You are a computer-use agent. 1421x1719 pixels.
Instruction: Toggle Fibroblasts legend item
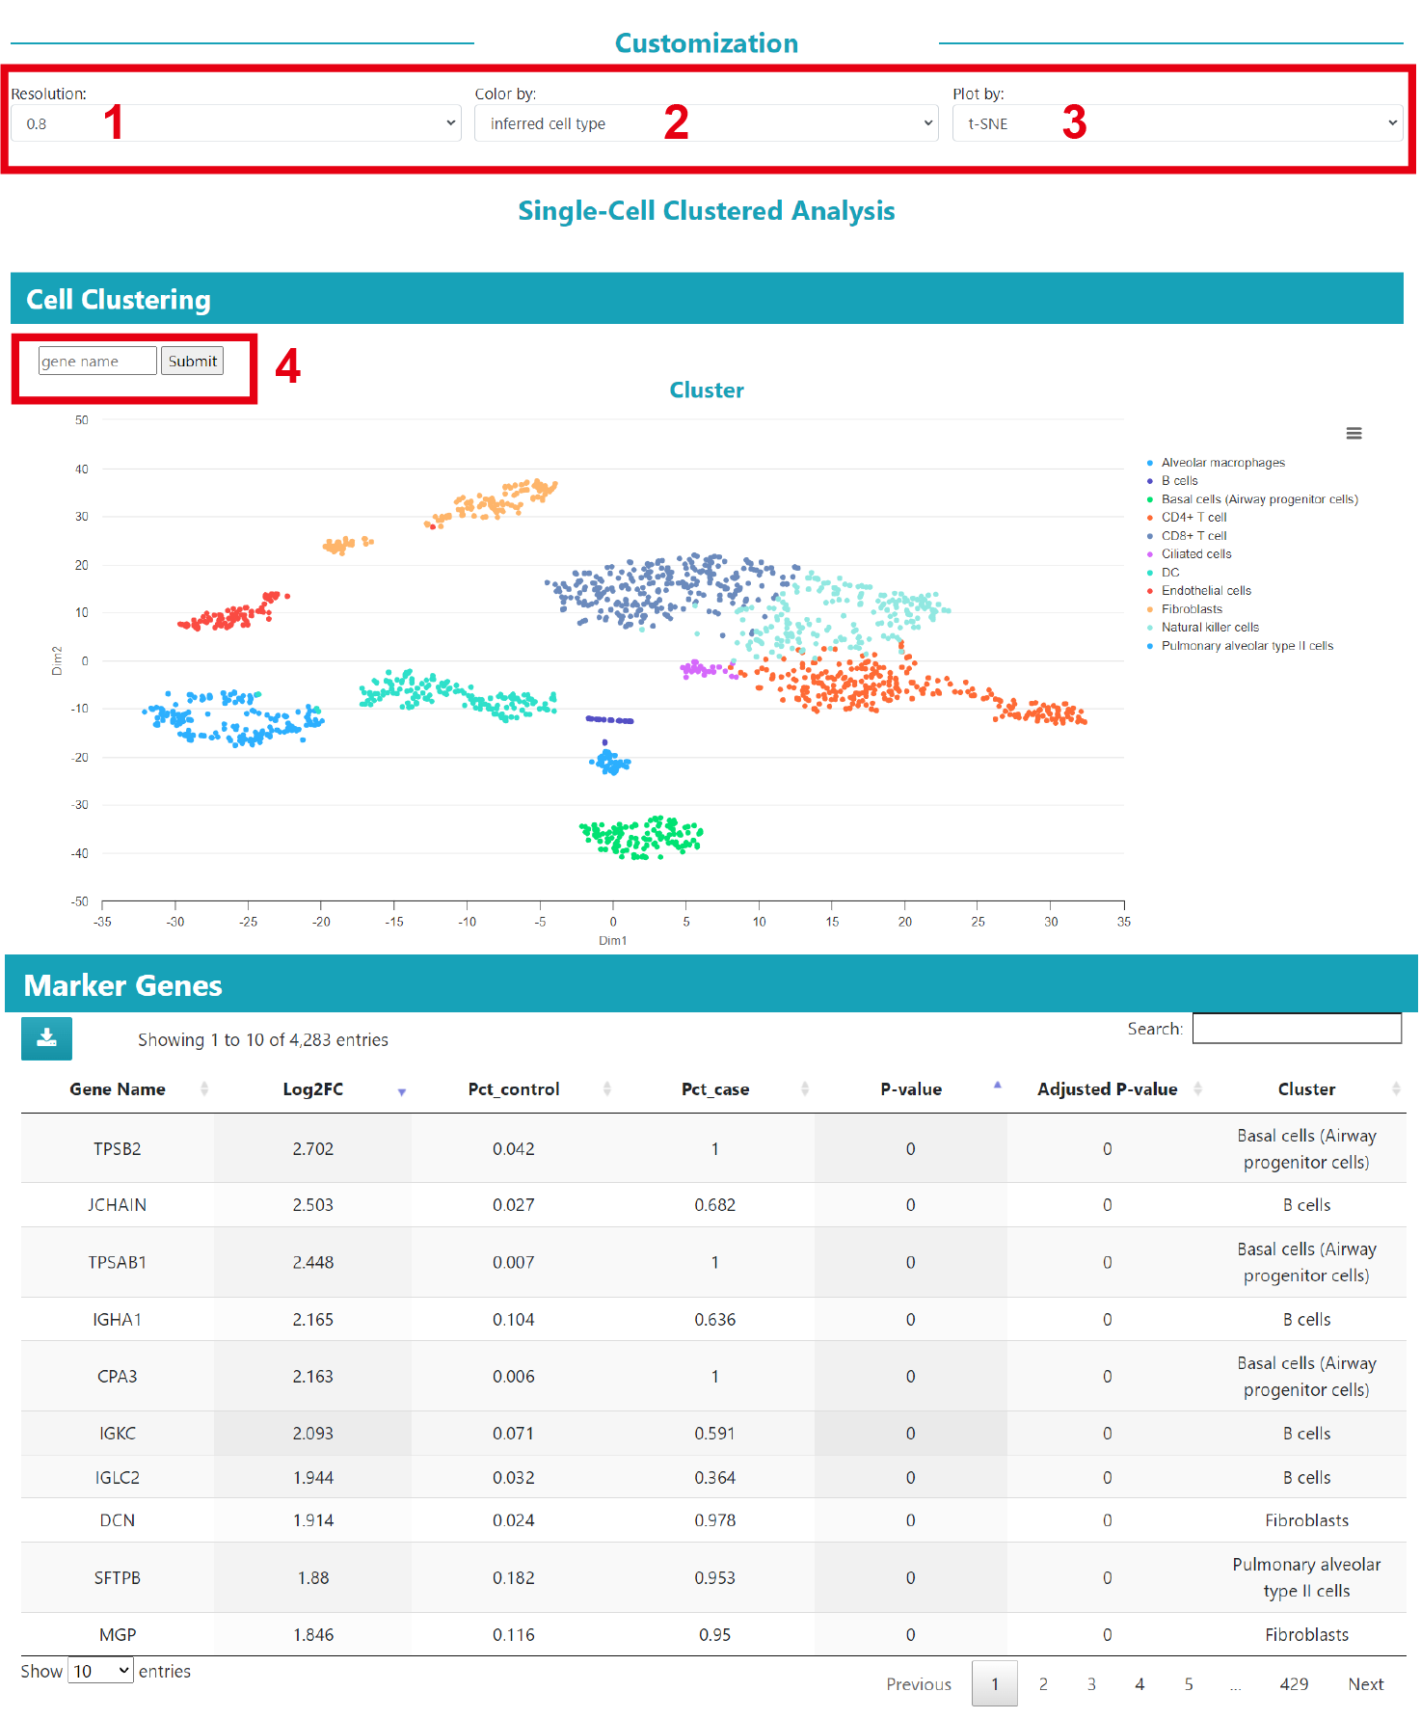(x=1184, y=609)
